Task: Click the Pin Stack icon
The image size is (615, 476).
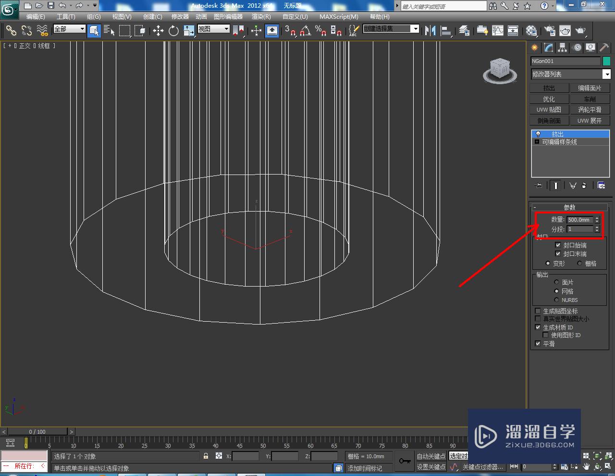Action: tap(539, 185)
